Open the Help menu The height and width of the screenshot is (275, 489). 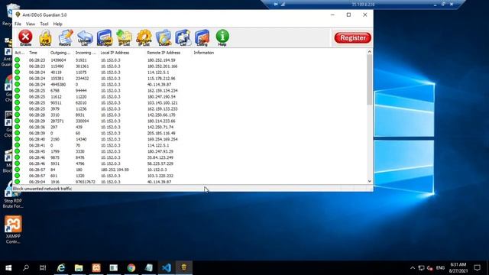click(x=58, y=24)
